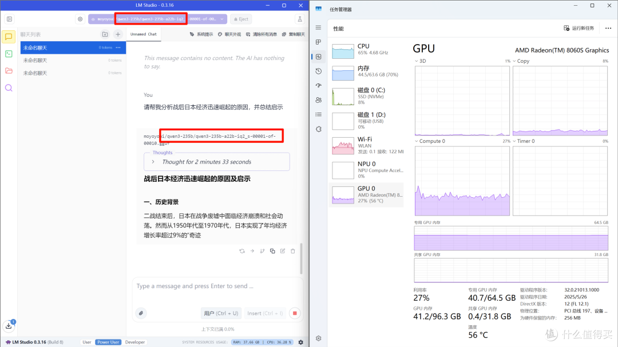The image size is (618, 347).
Task: Click RAM and CPU usage indicator
Action: (x=263, y=342)
